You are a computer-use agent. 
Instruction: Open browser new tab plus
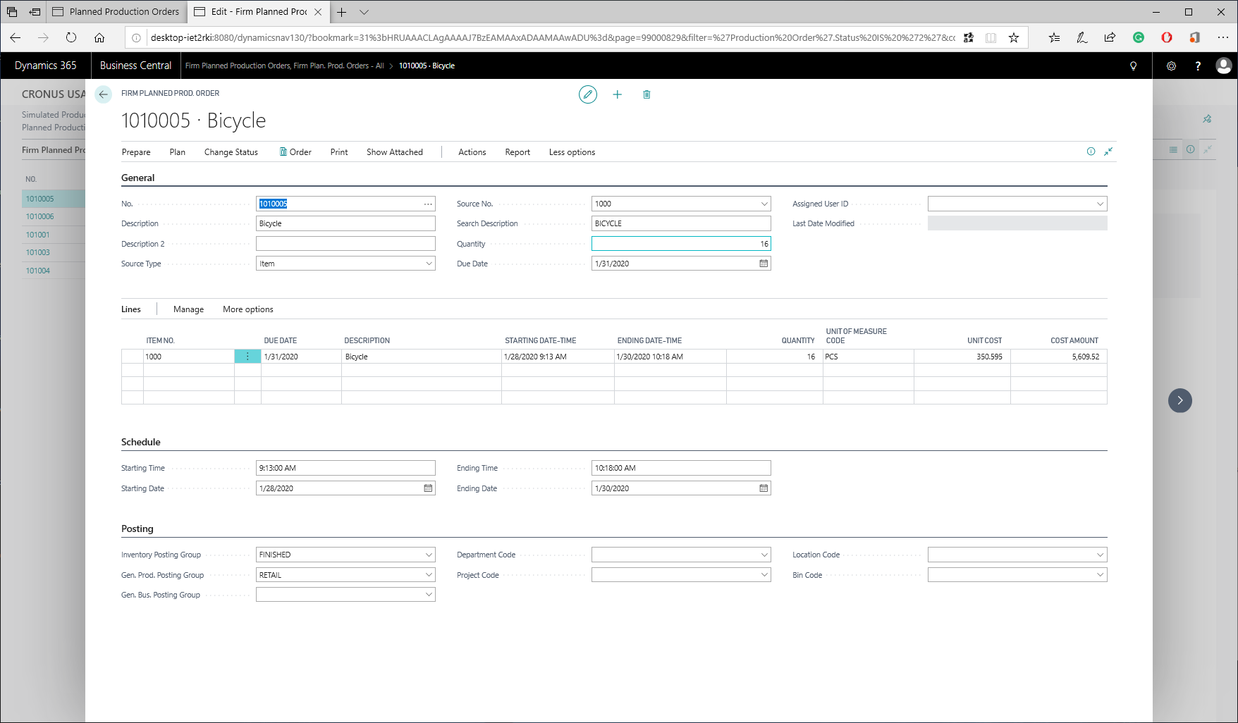pos(342,12)
